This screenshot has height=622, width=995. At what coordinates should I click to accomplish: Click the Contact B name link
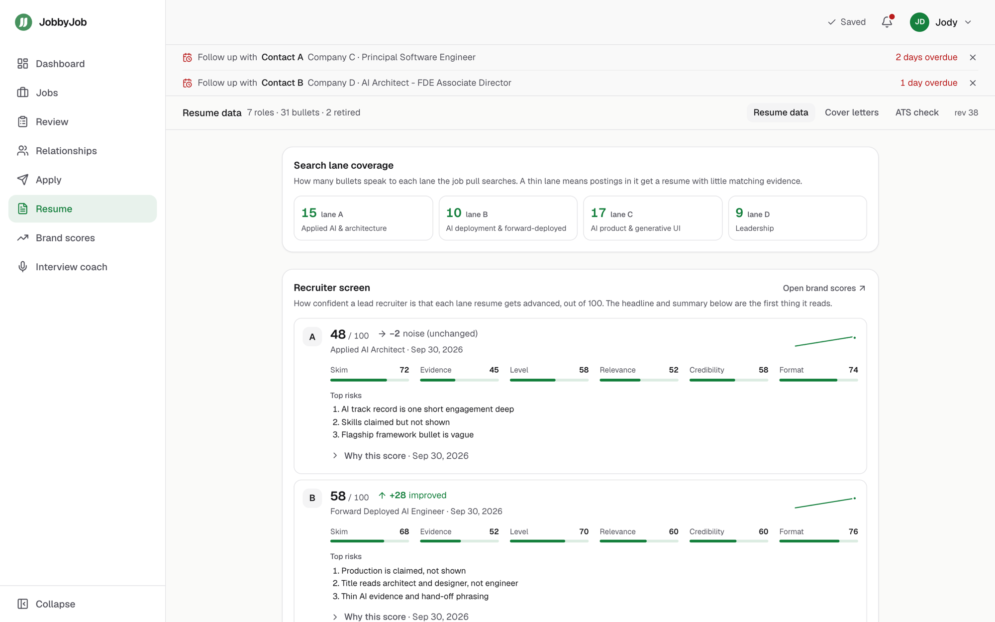(x=282, y=83)
